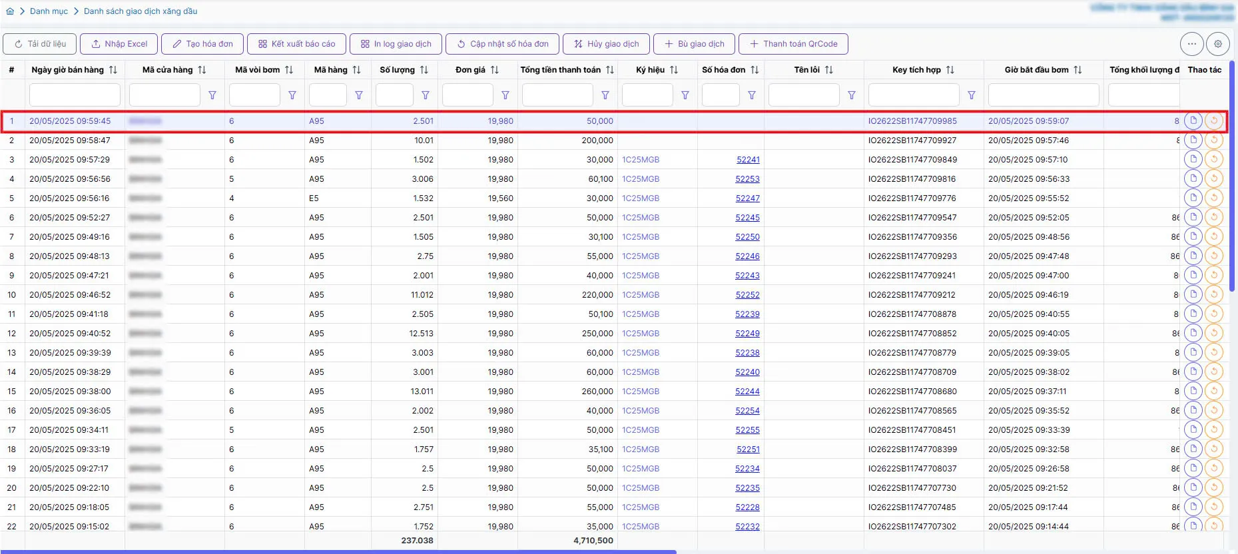Click the horizontal scrollbar at bottom
This screenshot has width=1238, height=554.
tap(338, 552)
